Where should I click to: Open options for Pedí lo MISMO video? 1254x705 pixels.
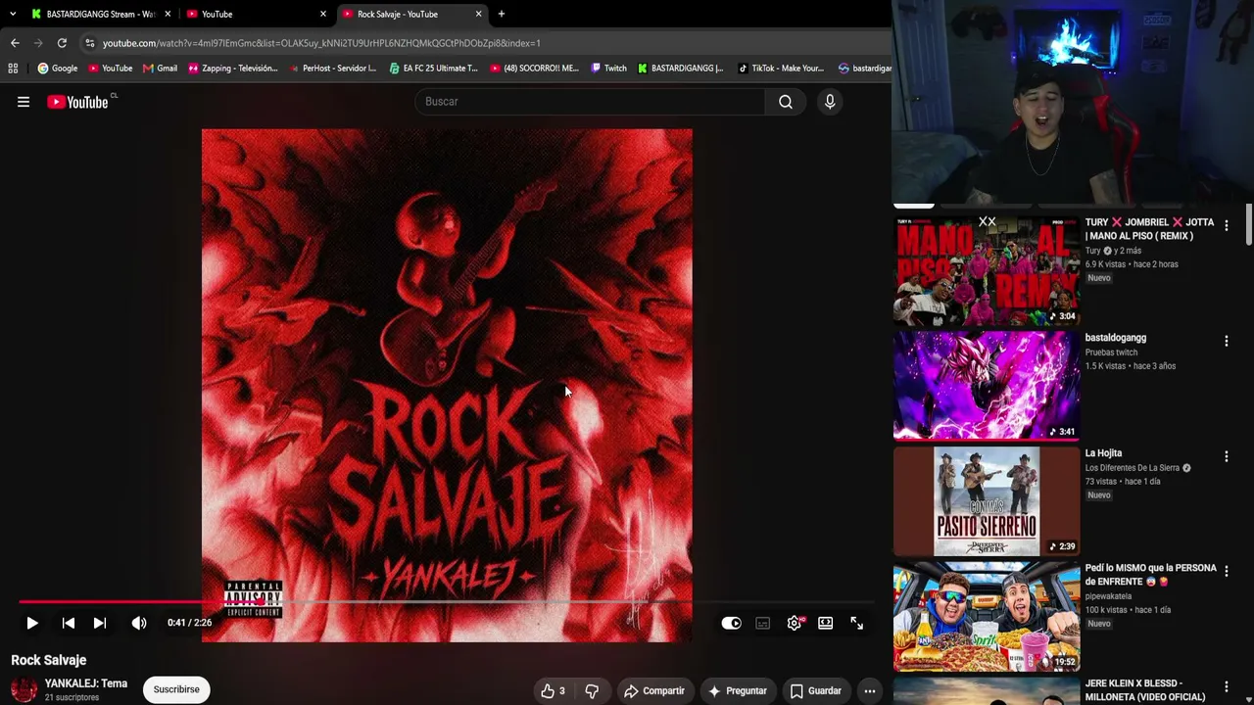tap(1226, 572)
